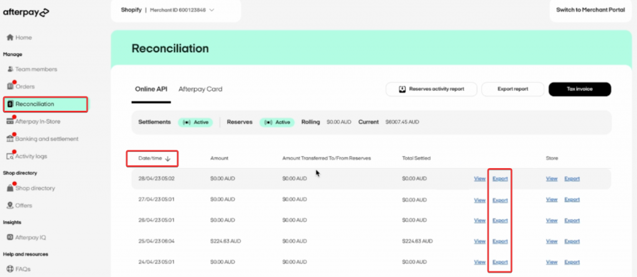The height and width of the screenshot is (277, 637).
Task: Open Reconciliation in the sidebar
Action: [45, 104]
